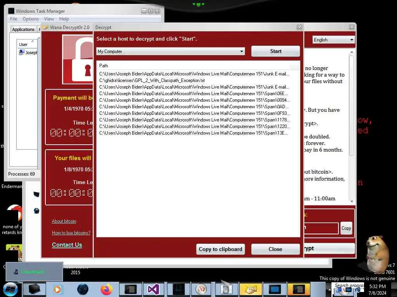The width and height of the screenshot is (397, 297).
Task: Select the path row ending Spam\1178...
Action: [195, 120]
